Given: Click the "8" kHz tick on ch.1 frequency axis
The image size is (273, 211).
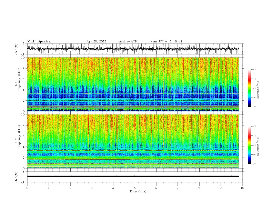Looking at the screenshot, I should tap(24, 68).
